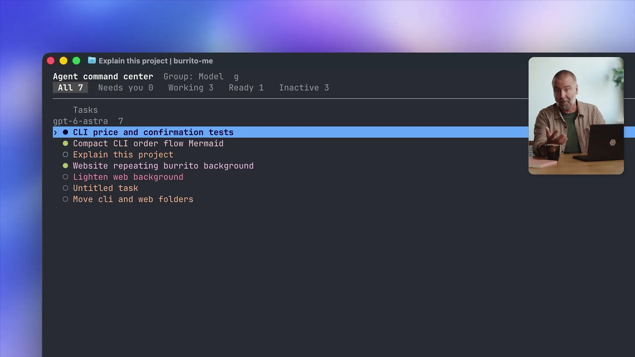Switch to the Needs you 0 tab

click(x=126, y=88)
